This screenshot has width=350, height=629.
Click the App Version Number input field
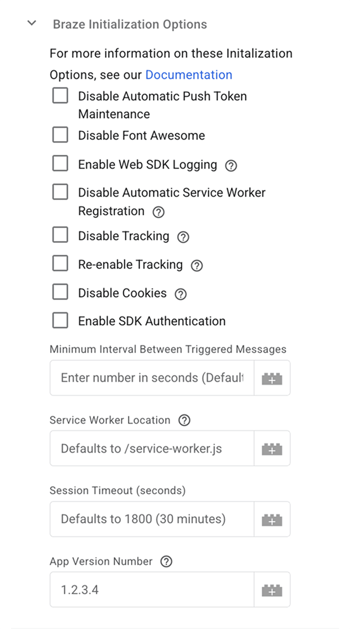148,589
